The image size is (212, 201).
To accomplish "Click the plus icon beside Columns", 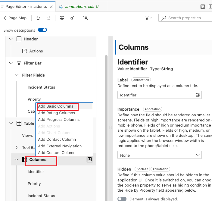I will pyautogui.click(x=89, y=159).
